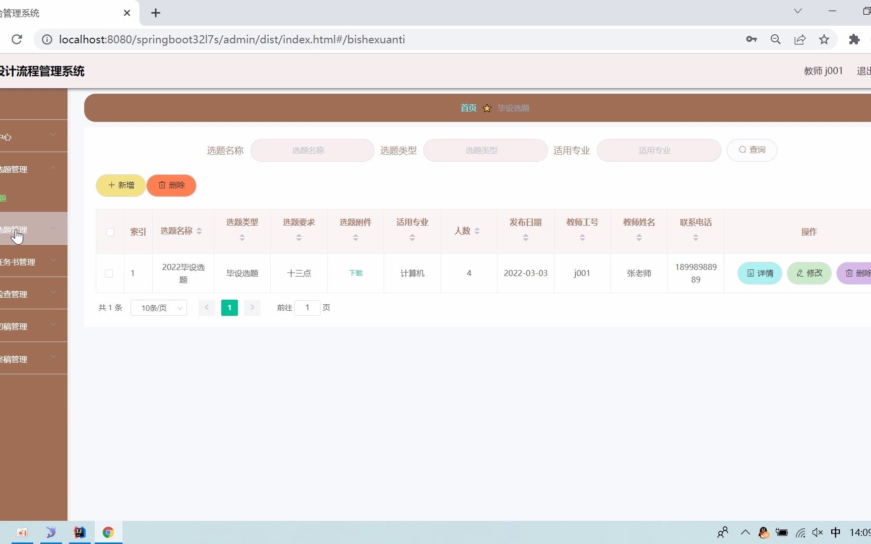The height and width of the screenshot is (544, 871).
Task: Click the 下载 attachment link
Action: click(355, 273)
